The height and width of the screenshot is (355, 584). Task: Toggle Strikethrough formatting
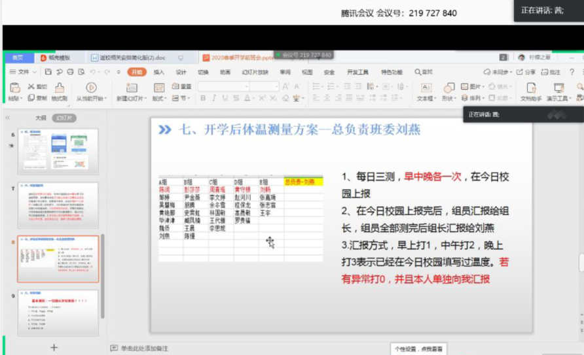pyautogui.click(x=236, y=98)
